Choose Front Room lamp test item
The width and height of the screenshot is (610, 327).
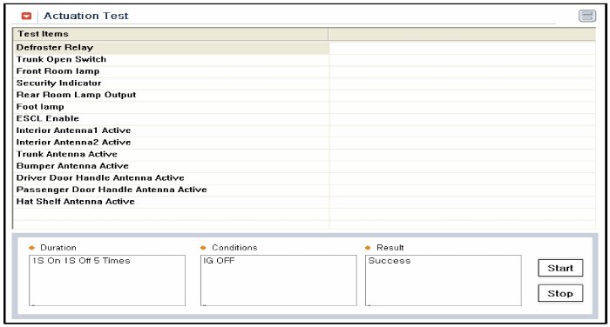[171, 71]
